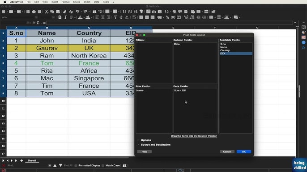Screen dimensions: 307x172
Task: Enable the Match Case checkbox
Action: click(x=103, y=165)
